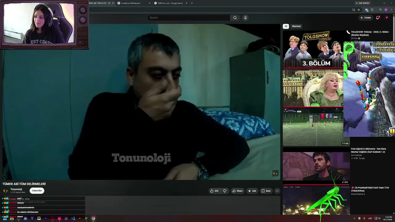The image size is (395, 222).
Task: Open Premiere Pro from the taskbar
Action: click(46, 218)
